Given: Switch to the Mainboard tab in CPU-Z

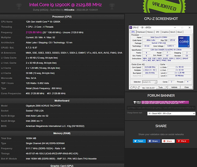Looking at the screenshot, I should (x=141, y=32).
